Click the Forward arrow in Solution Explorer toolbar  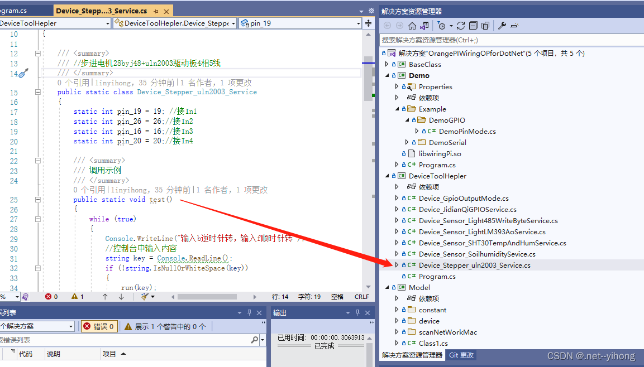click(399, 26)
